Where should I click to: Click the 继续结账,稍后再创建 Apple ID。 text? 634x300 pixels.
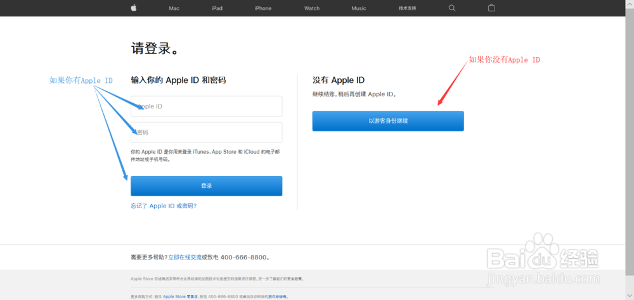tap(354, 94)
